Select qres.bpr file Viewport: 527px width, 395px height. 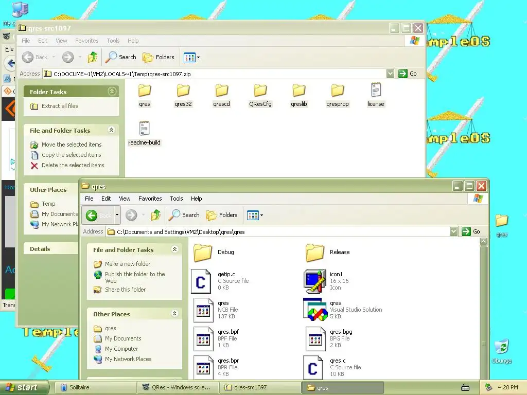tap(217, 367)
